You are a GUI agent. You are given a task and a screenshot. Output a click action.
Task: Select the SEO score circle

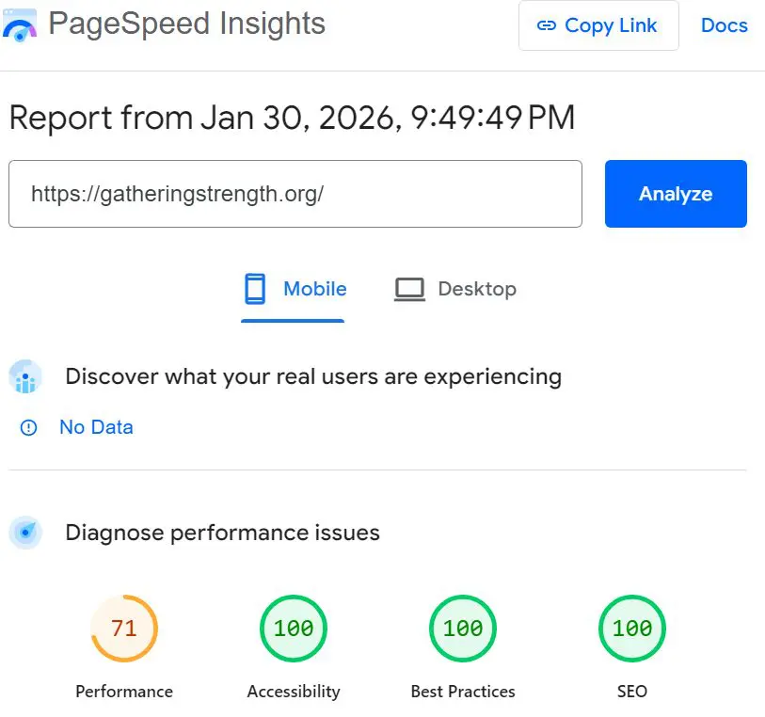coord(632,629)
